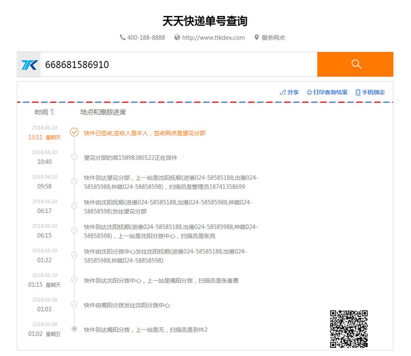
Task: Click the tracking number input field
Action: pyautogui.click(x=179, y=65)
